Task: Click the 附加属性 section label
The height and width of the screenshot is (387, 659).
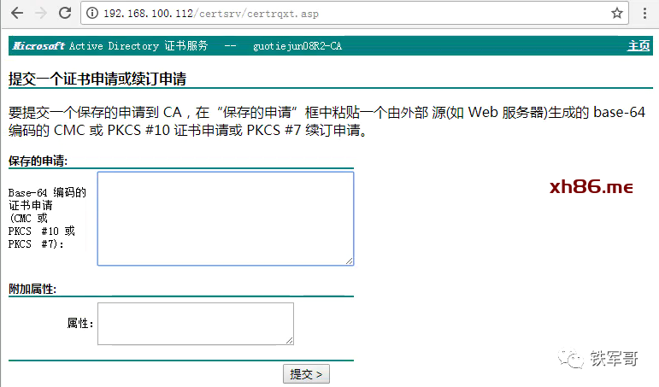Action: [32, 289]
